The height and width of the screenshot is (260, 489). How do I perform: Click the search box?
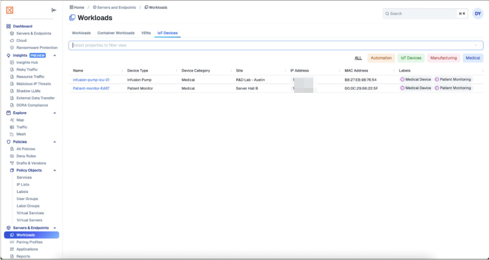[425, 14]
